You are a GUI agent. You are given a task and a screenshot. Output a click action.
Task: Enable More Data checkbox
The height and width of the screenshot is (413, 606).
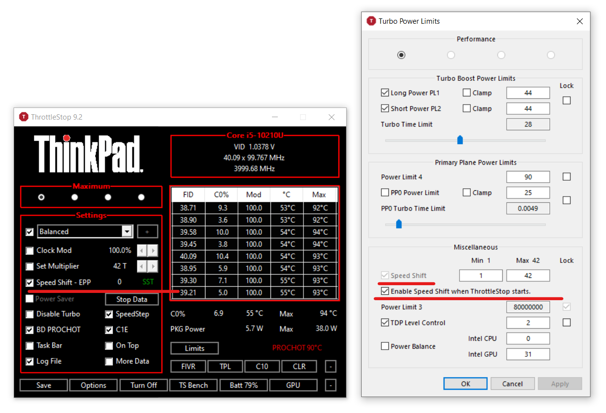pos(109,361)
